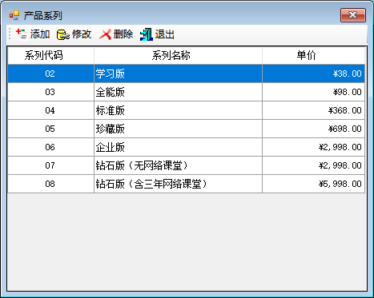374x298 pixels.
Task: Select the 标准版 row name cell
Action: (178, 110)
